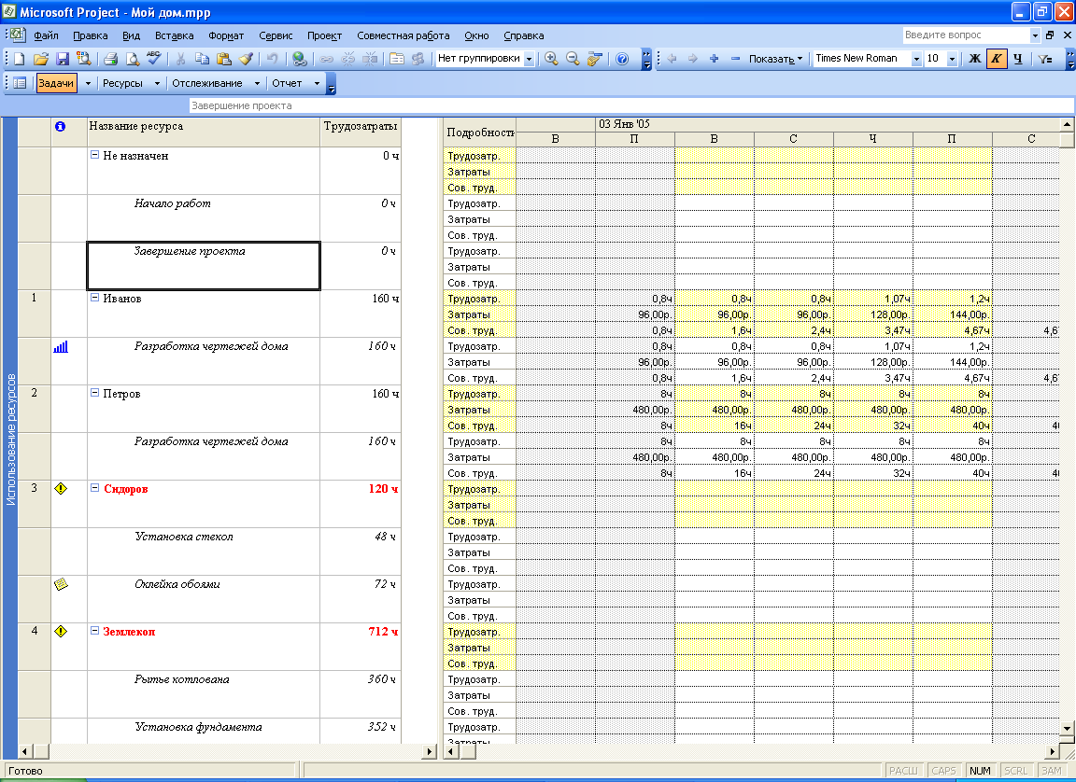Open Microsoft Project Help
The image size is (1076, 782).
(622, 59)
